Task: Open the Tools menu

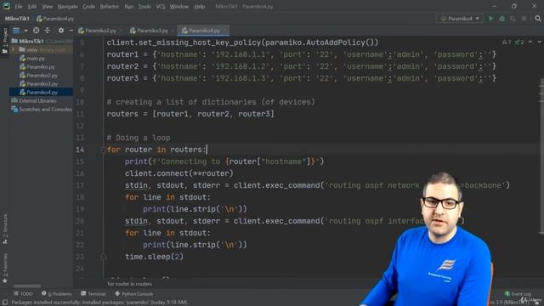Action: [x=144, y=7]
